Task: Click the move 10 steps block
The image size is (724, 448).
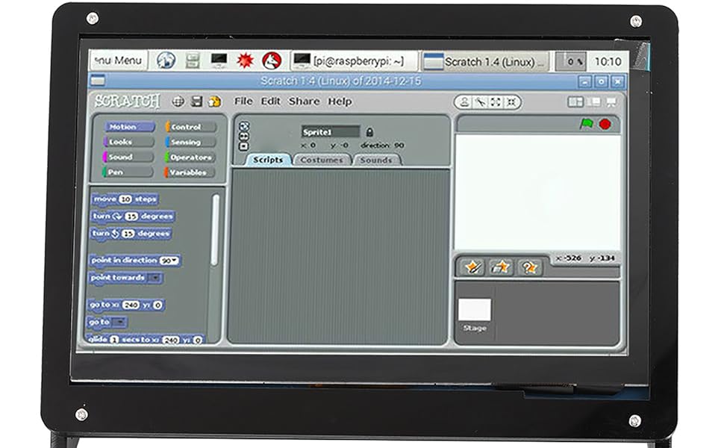Action: 125,199
